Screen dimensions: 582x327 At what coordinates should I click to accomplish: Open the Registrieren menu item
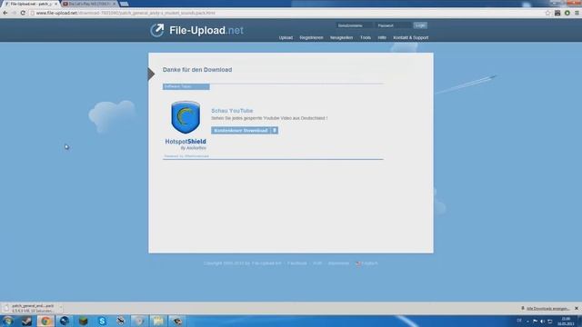pos(311,38)
